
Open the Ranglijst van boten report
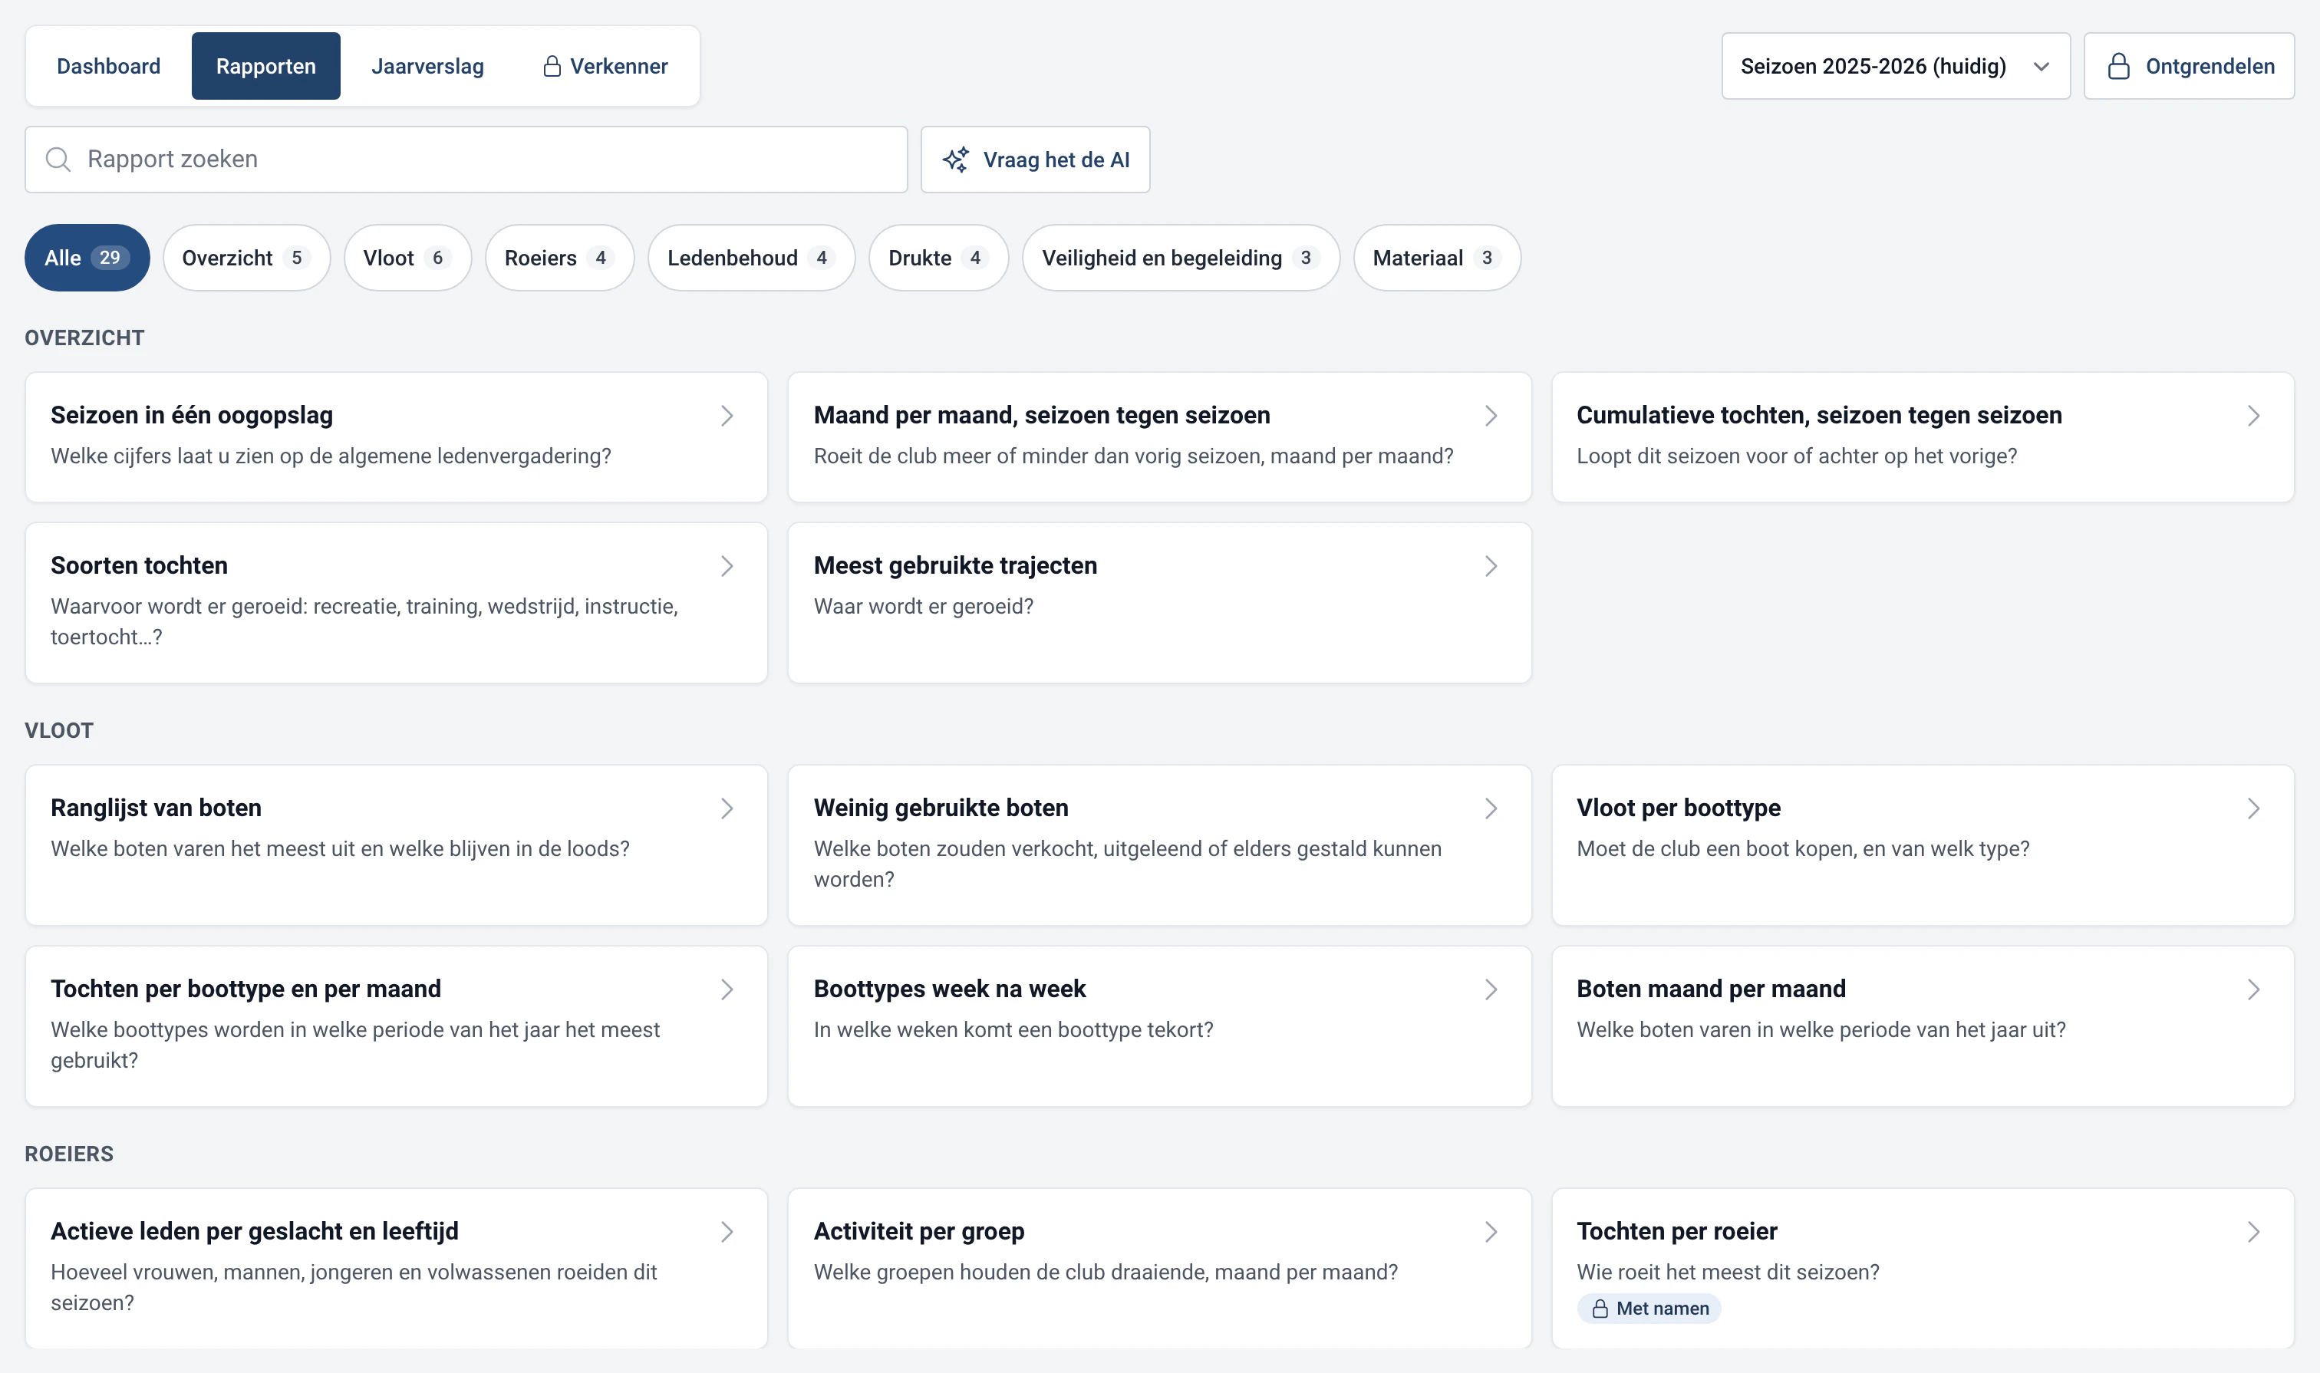coord(396,845)
